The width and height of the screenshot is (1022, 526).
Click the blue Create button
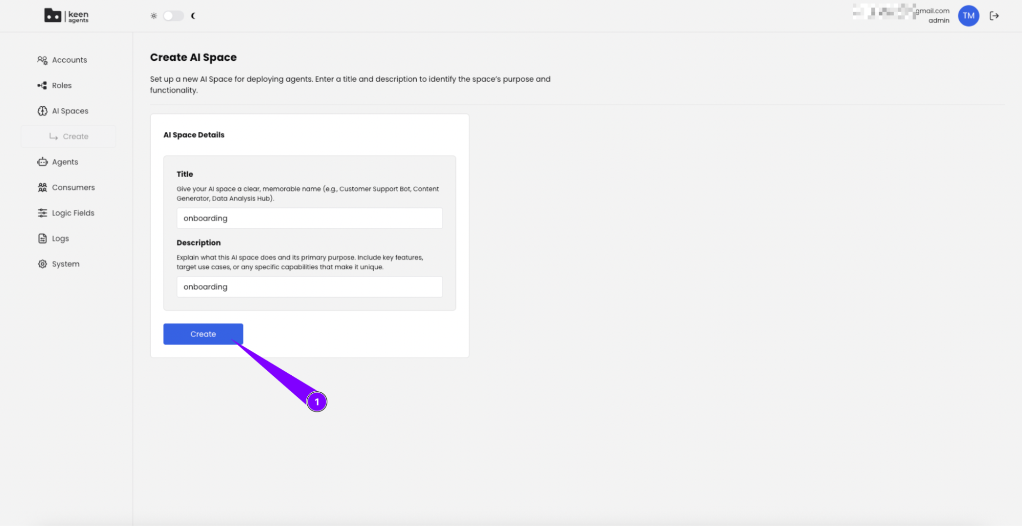203,334
